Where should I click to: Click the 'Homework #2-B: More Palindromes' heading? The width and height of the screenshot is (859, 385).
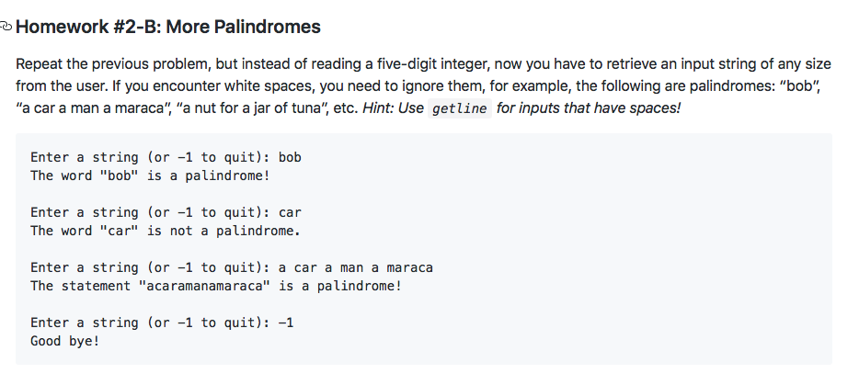coord(168,27)
